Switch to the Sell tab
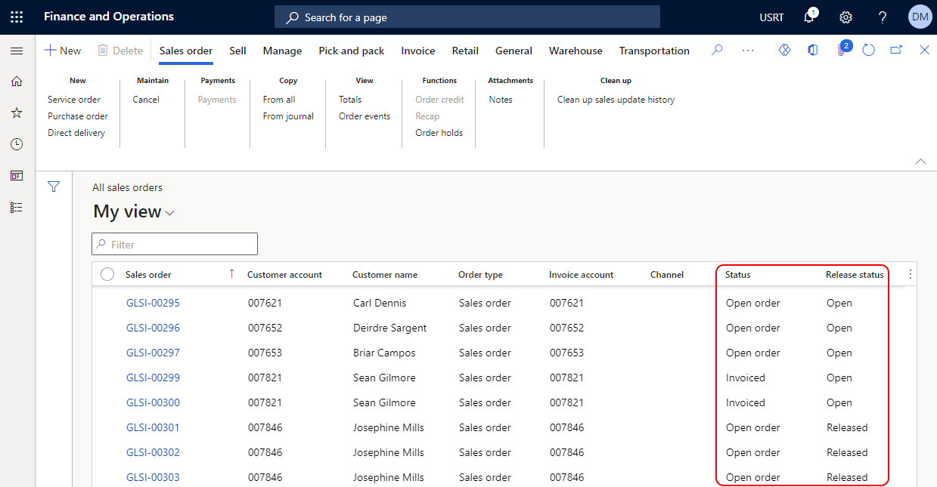This screenshot has height=487, width=937. coord(237,51)
